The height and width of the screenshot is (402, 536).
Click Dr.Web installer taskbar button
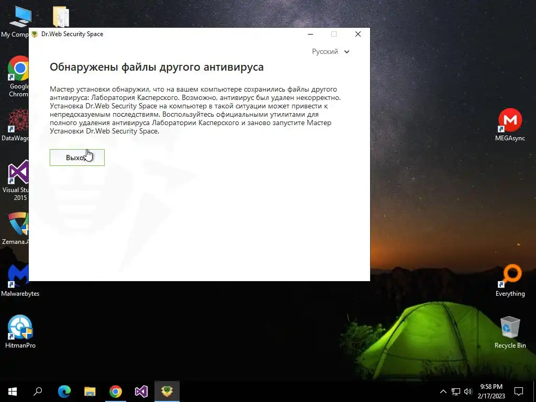click(x=167, y=392)
